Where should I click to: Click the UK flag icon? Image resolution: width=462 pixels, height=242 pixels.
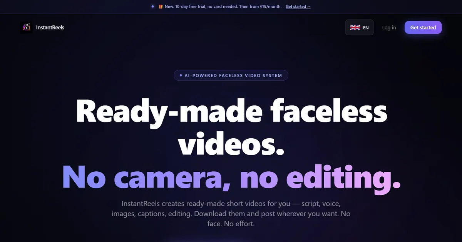pos(355,27)
